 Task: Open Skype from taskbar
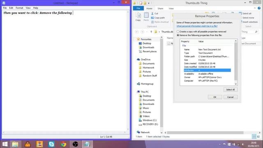(51, 144)
